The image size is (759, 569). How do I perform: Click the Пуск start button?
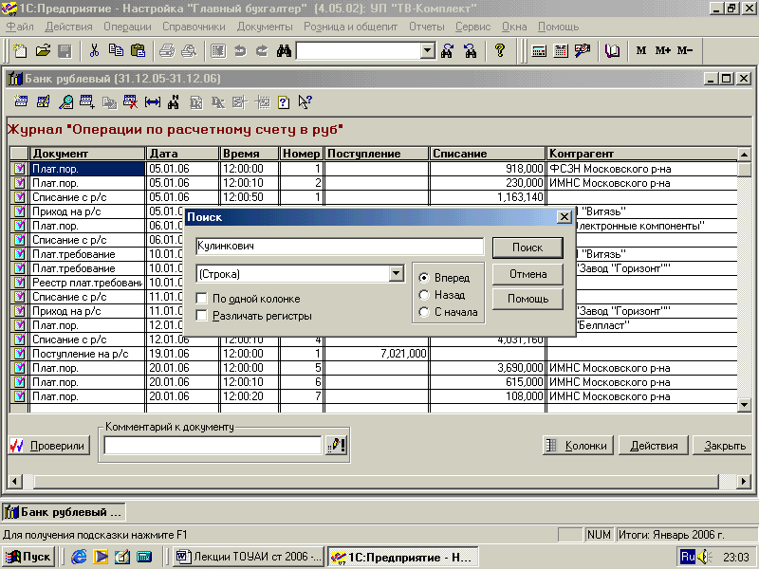(28, 557)
